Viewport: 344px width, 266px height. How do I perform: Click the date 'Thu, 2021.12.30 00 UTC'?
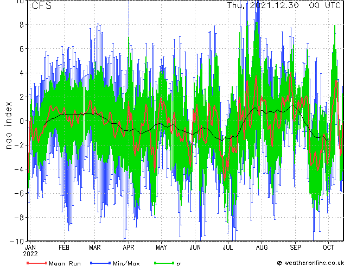tap(284, 5)
